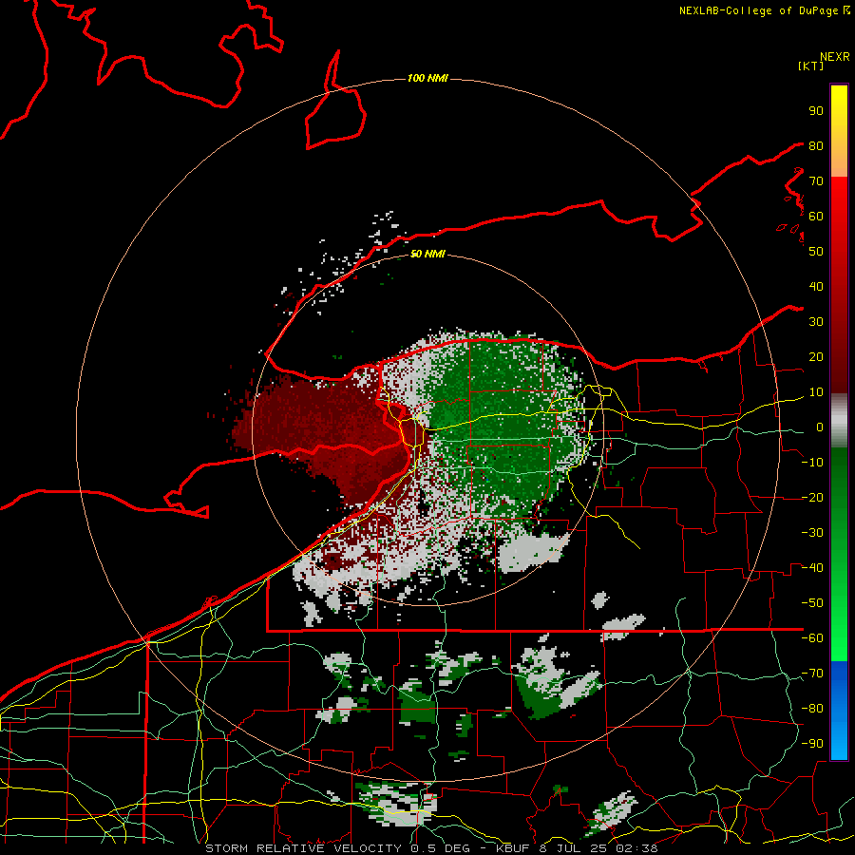Viewport: 855px width, 855px height.
Task: Select the 60 value on velocity scale
Action: [x=816, y=216]
